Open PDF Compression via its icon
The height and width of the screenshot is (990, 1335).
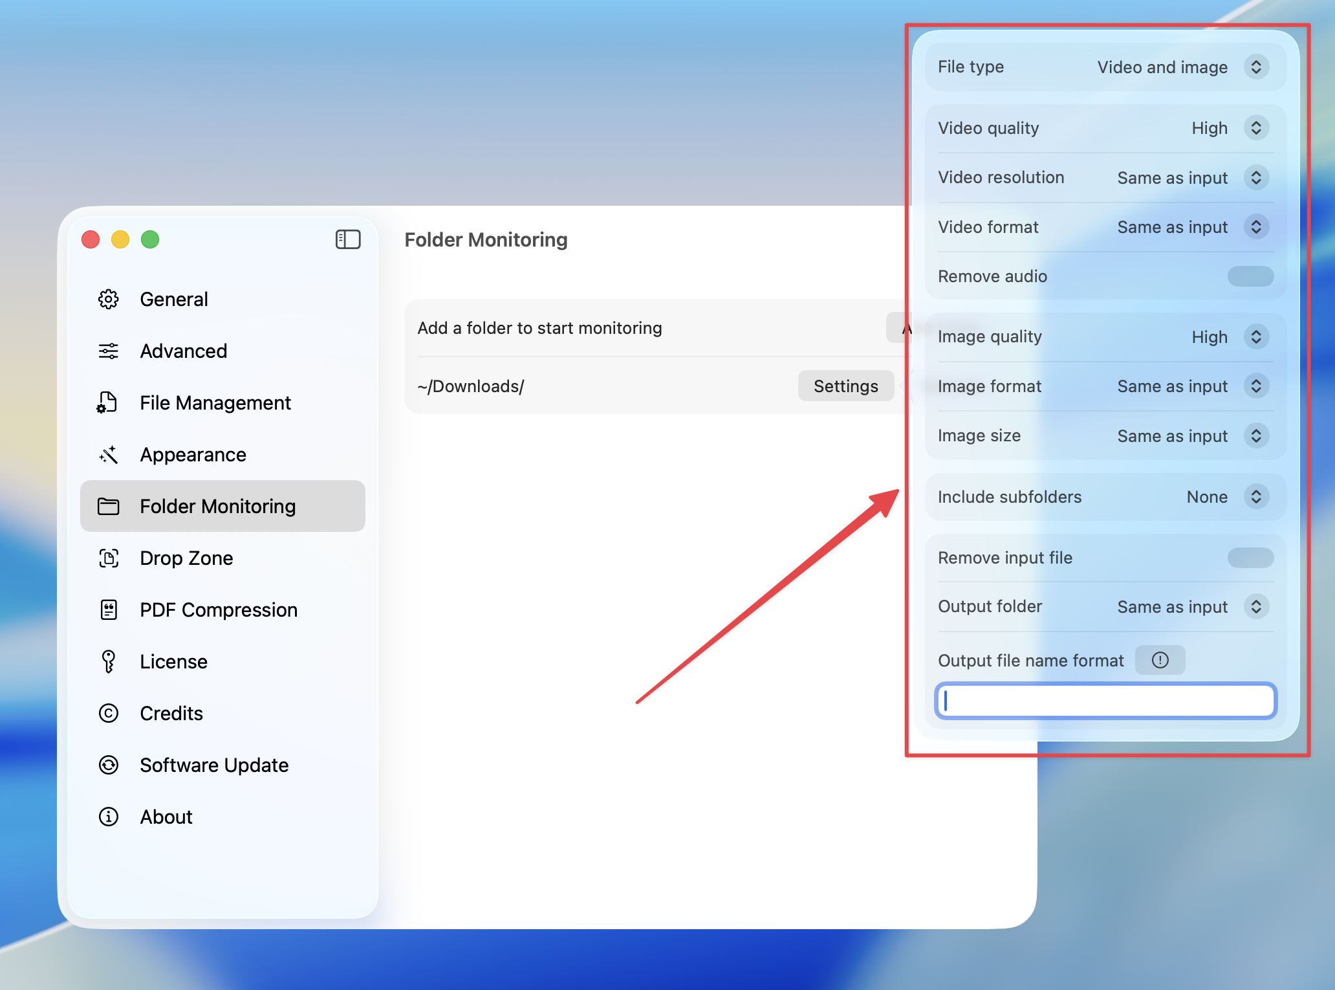109,610
